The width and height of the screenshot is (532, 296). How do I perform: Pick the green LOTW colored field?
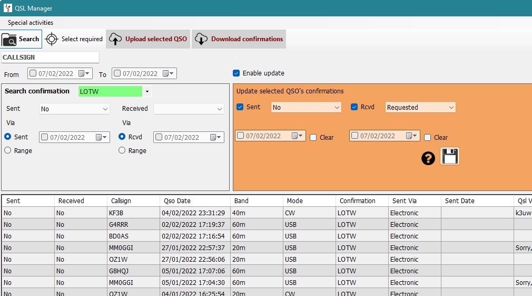click(110, 91)
